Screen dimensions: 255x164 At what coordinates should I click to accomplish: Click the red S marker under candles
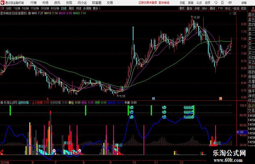click(48, 99)
